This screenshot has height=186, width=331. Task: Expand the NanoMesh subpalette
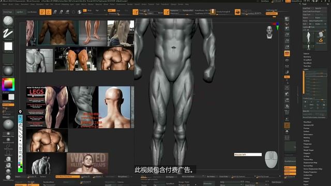308,63
